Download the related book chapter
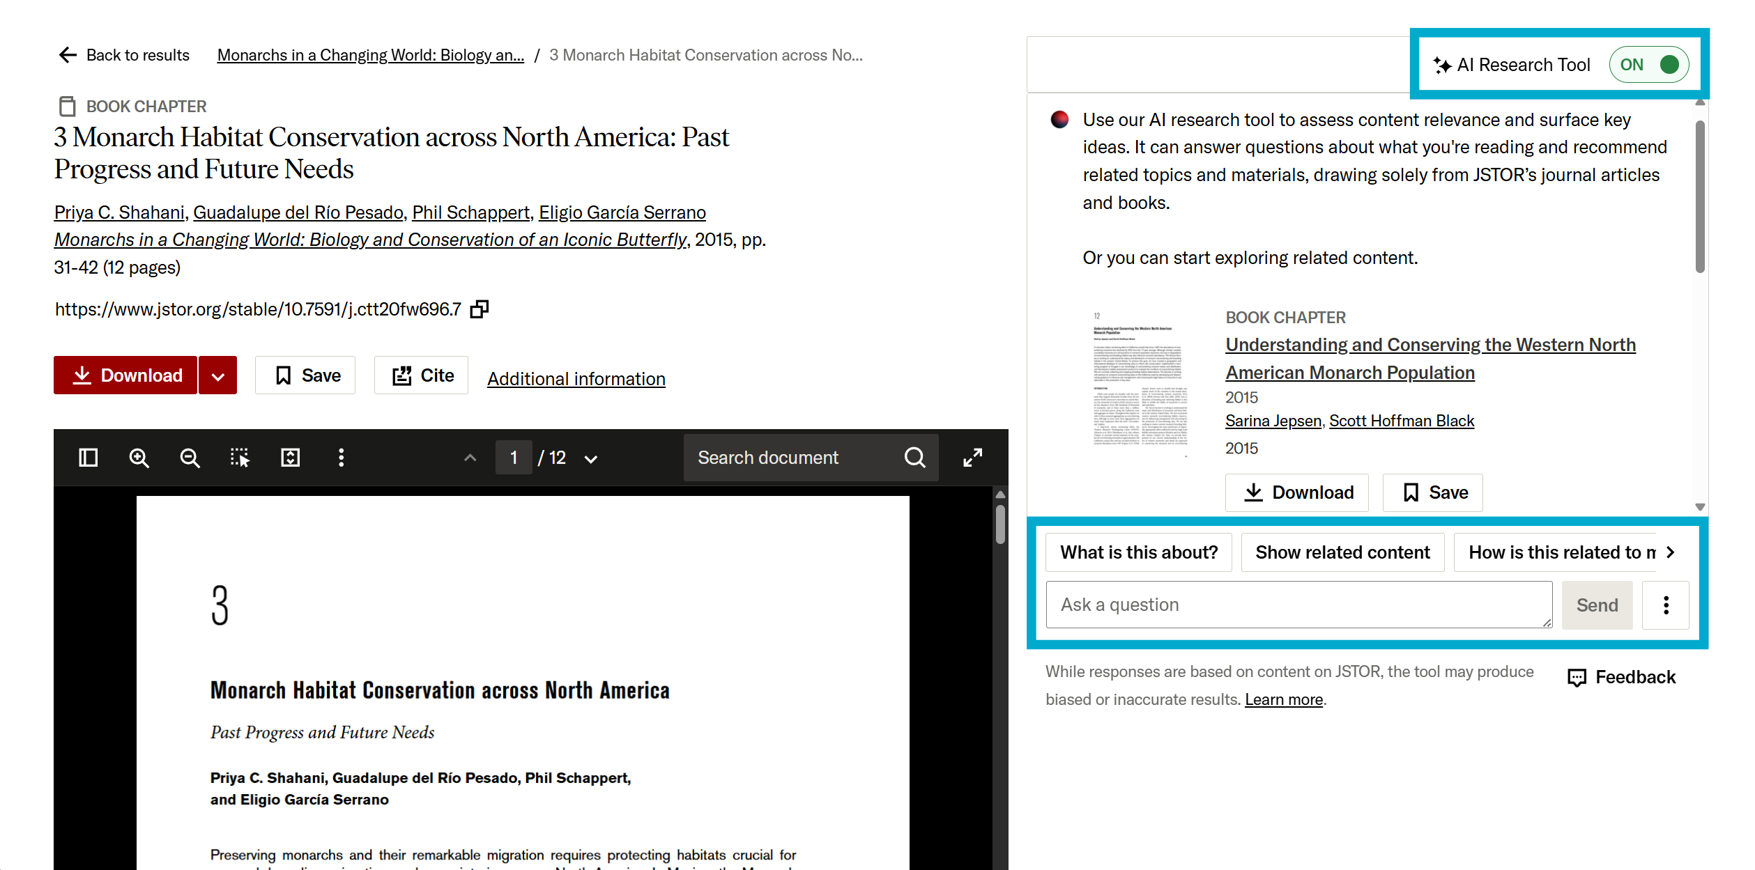This screenshot has width=1755, height=870. coord(1297,492)
